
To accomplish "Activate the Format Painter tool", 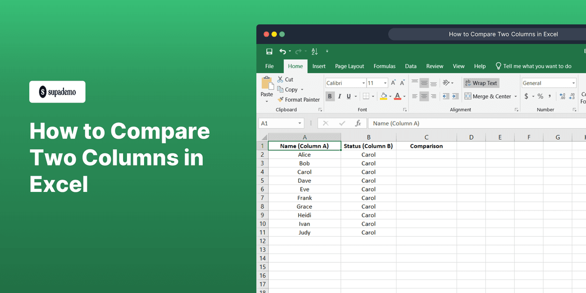I will (299, 100).
